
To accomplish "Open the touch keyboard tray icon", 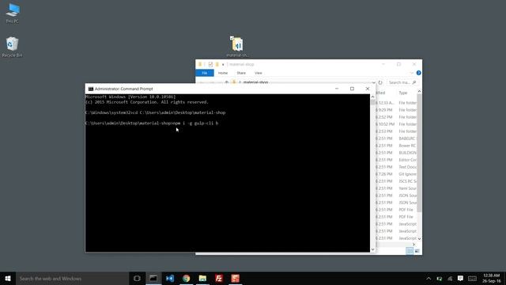I will (x=472, y=279).
